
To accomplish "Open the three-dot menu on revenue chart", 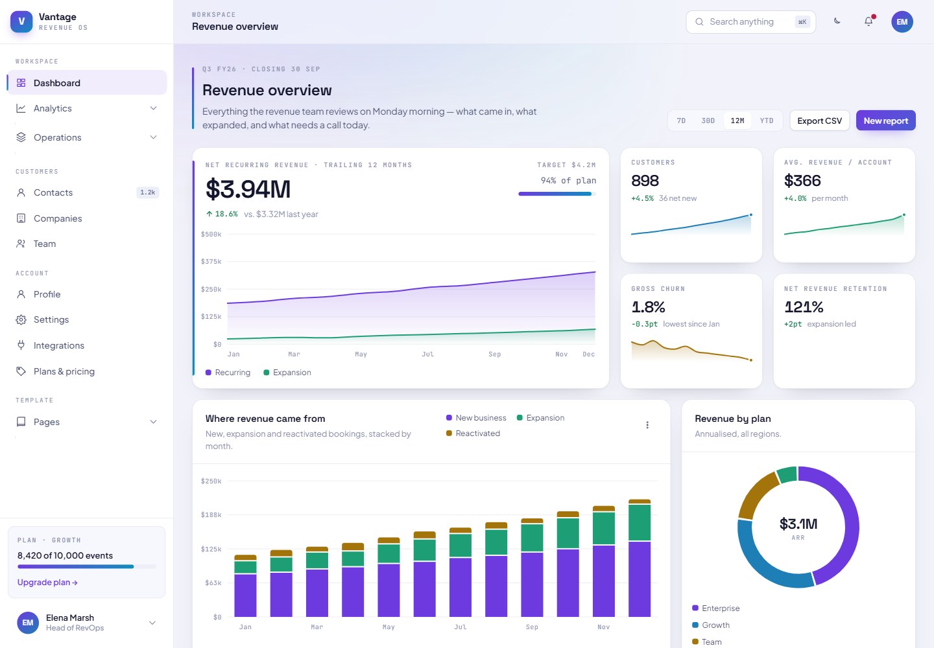I will [647, 425].
